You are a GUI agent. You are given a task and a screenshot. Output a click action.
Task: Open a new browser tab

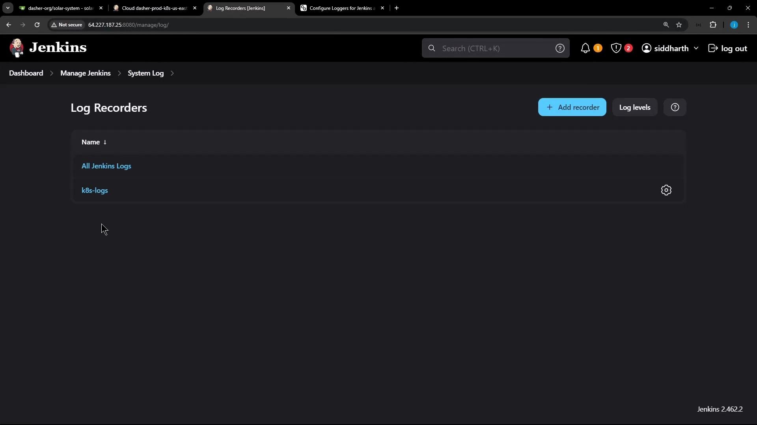[397, 8]
